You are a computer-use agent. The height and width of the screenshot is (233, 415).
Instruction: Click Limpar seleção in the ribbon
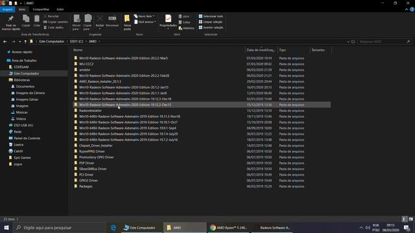(x=211, y=22)
